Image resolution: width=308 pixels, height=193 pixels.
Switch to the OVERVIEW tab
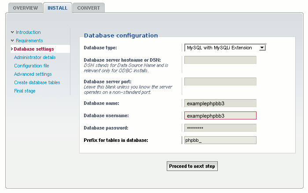coord(24,8)
